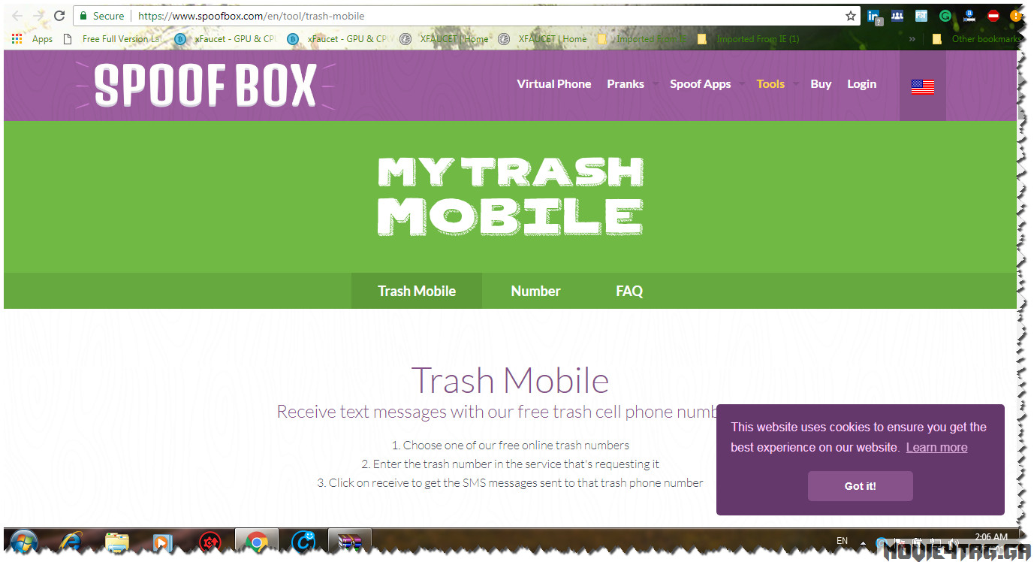Click step '3. Click on receive to get the SMS'
The image size is (1034, 562).
pos(511,482)
